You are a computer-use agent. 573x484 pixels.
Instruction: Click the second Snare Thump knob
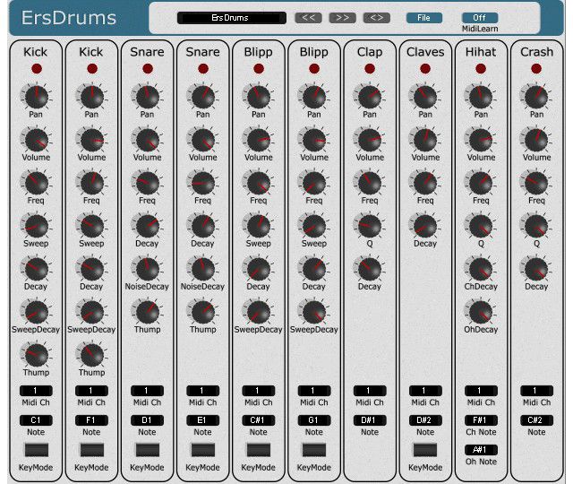[203, 312]
